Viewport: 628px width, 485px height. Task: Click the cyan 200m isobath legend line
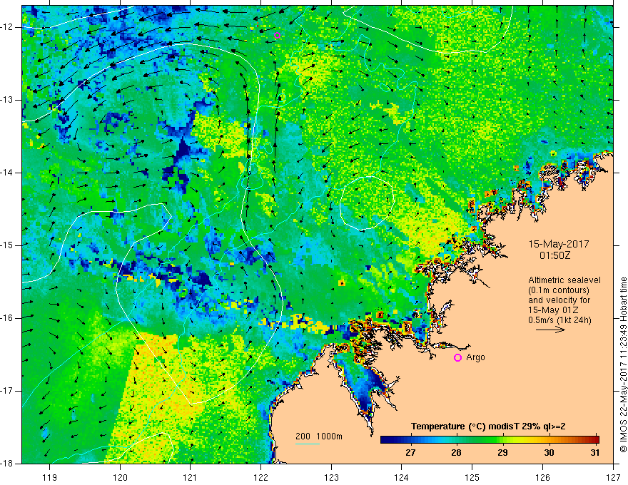308,444
